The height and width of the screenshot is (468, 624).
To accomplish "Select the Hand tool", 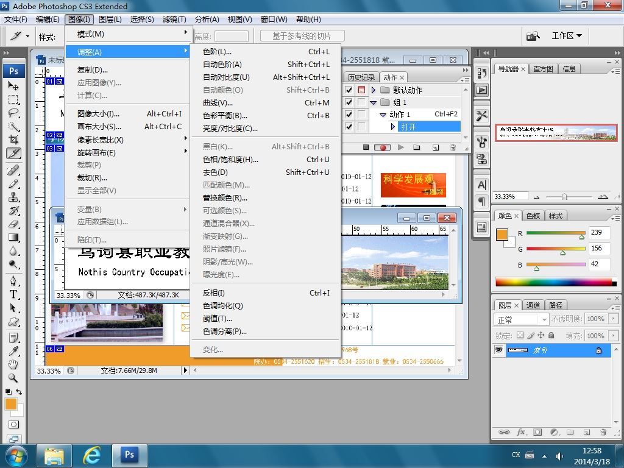I will pyautogui.click(x=13, y=364).
